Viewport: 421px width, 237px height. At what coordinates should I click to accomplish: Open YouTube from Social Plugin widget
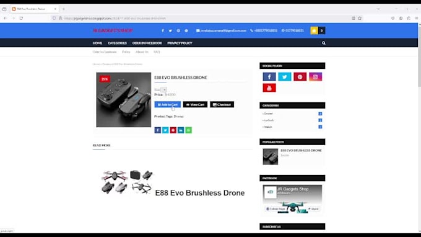(269, 88)
